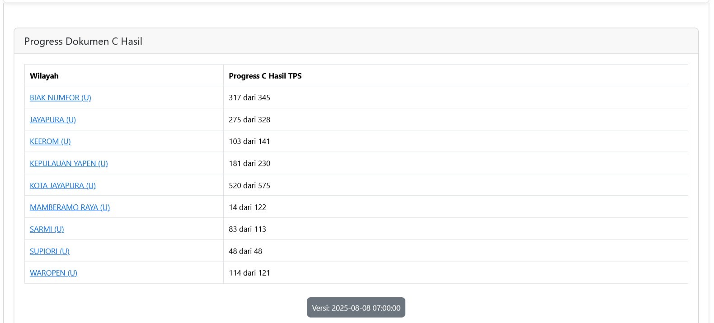Click the 275 dari 328 progress value
This screenshot has height=323, width=714.
pyautogui.click(x=249, y=120)
